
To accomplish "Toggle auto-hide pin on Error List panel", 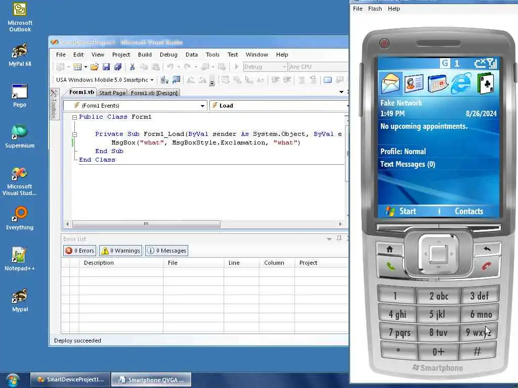I will 339,238.
